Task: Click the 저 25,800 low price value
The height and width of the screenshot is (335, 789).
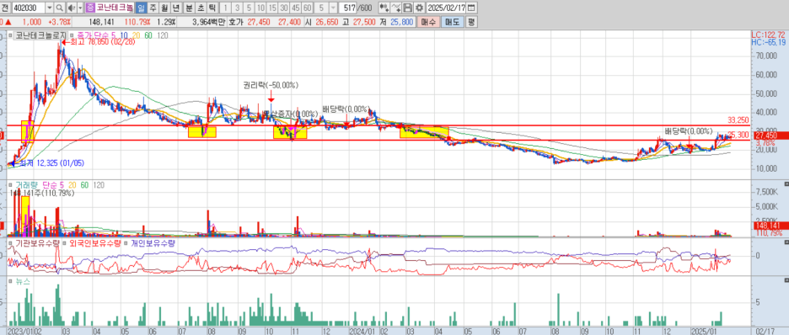Action: coord(403,22)
